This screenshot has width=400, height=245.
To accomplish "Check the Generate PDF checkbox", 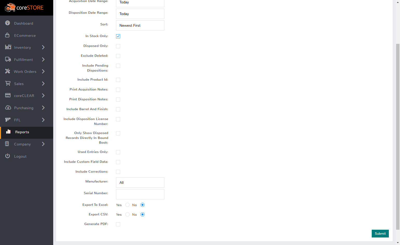I will 118,224.
